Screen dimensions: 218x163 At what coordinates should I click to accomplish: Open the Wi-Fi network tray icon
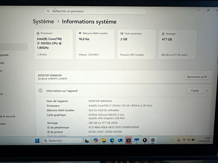click(184, 140)
